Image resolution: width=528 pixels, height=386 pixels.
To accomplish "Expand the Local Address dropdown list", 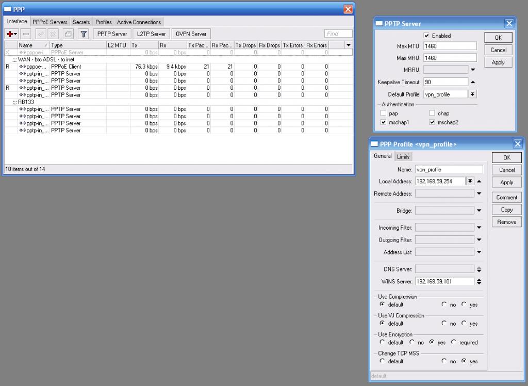I will coord(470,181).
